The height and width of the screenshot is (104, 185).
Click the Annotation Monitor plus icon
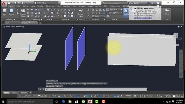tap(140, 96)
